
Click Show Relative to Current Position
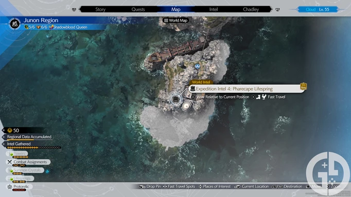(222, 97)
